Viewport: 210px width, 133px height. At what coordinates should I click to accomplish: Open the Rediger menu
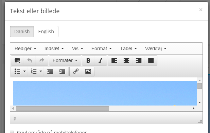click(25, 49)
